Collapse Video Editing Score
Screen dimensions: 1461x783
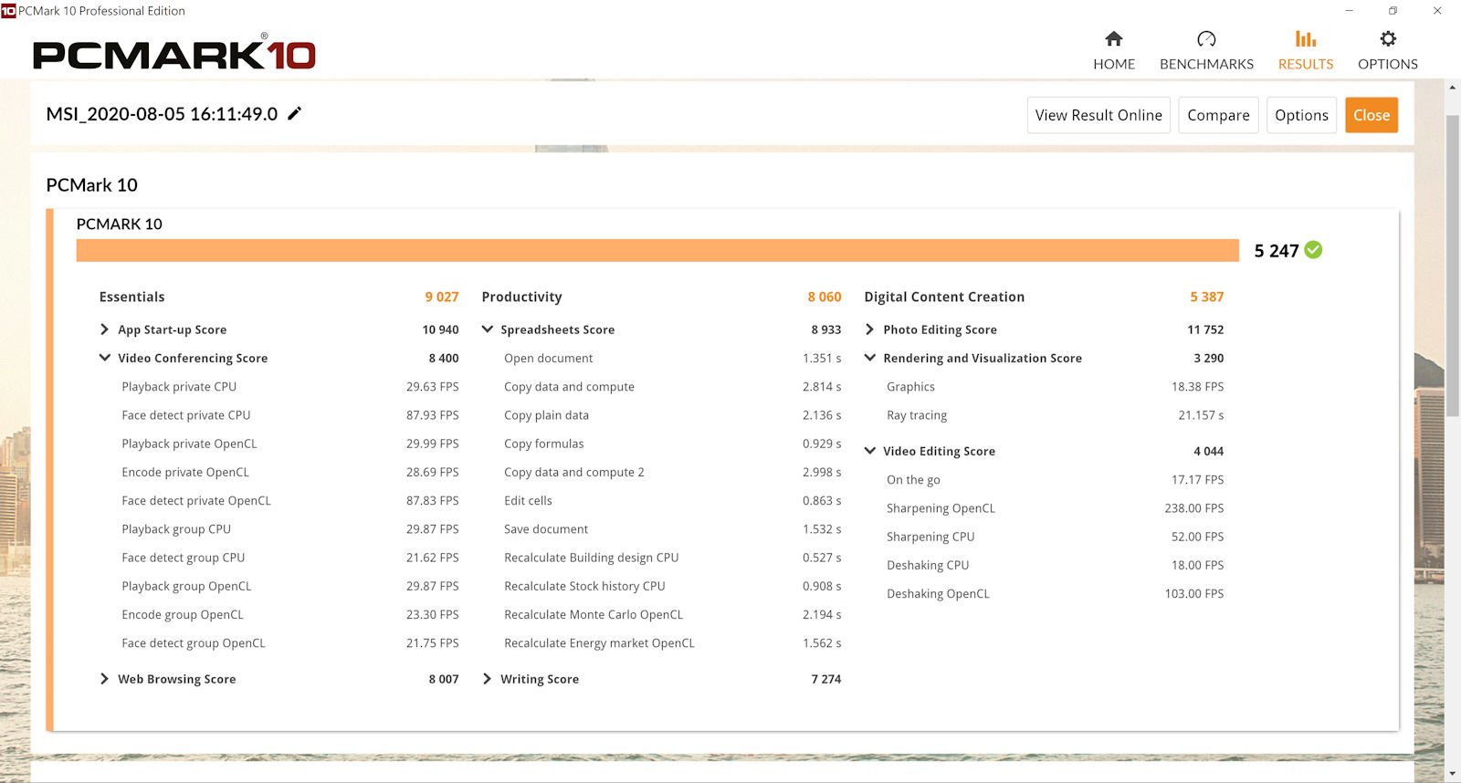869,451
